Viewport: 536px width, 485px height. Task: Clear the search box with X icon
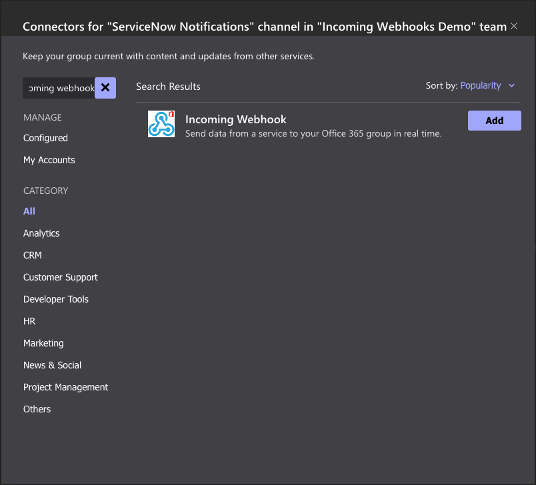click(105, 88)
